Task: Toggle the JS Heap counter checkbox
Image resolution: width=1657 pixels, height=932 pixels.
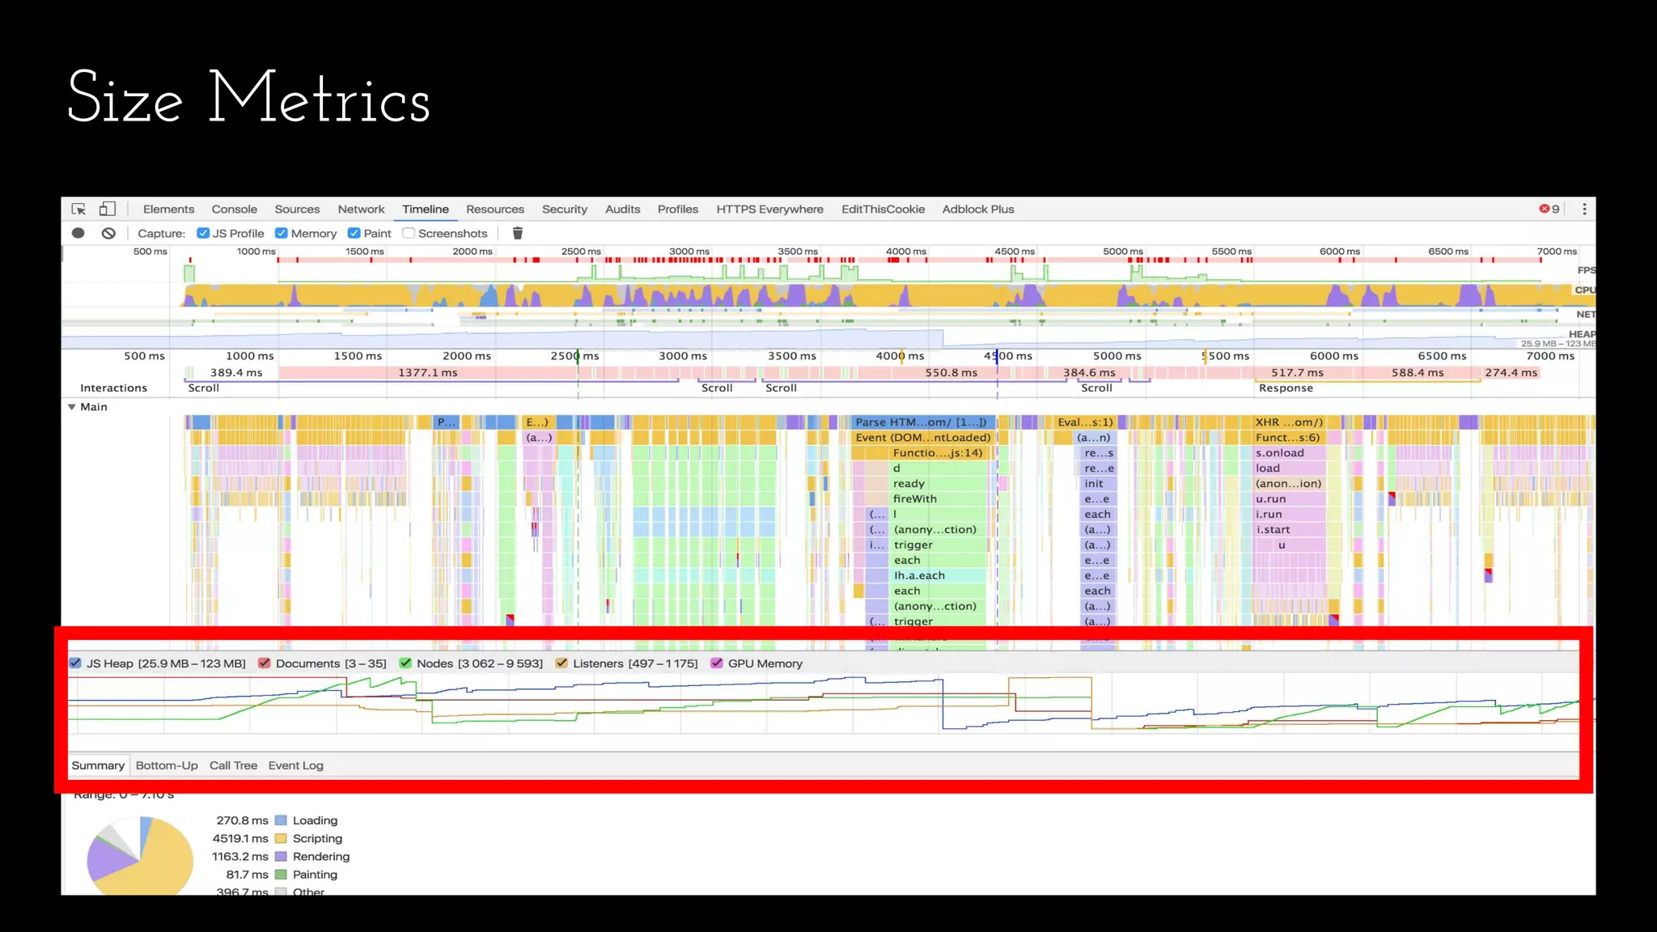Action: click(x=75, y=663)
